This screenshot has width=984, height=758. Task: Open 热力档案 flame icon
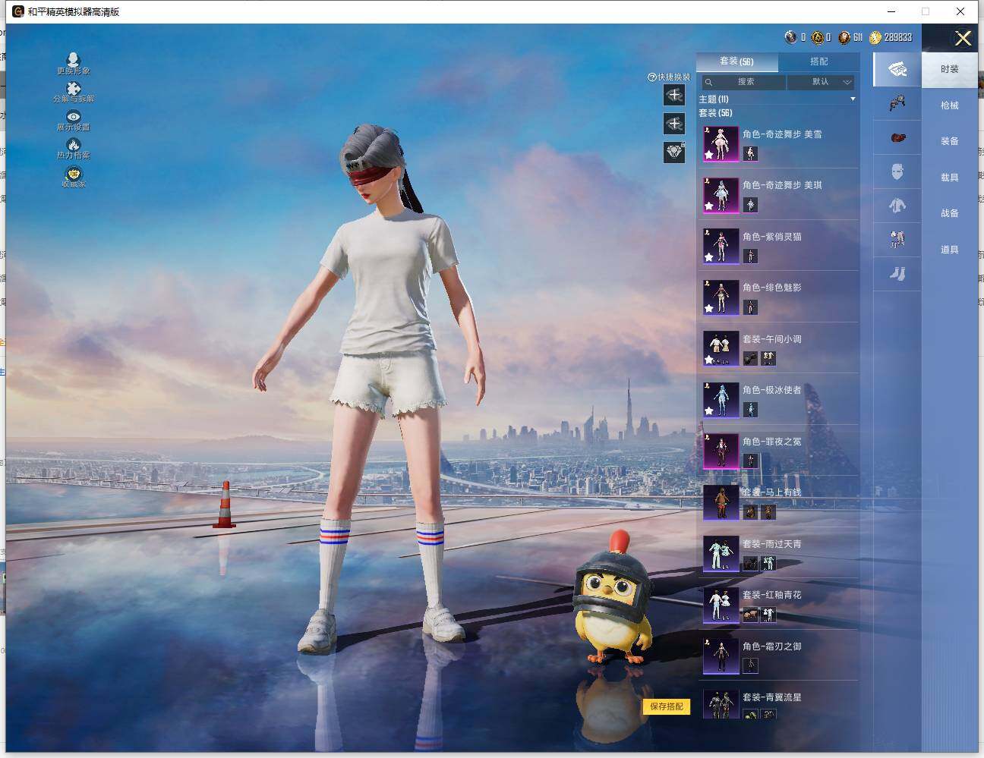(73, 145)
